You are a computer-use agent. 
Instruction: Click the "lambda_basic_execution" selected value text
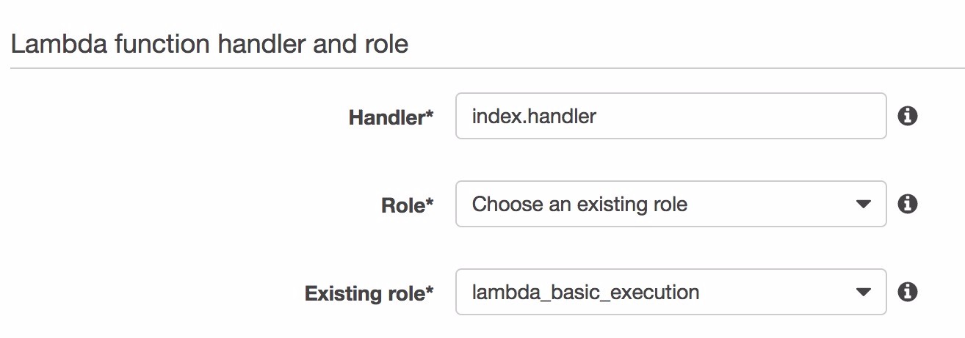coord(585,293)
